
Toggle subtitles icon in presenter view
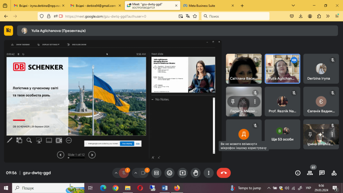49,140
